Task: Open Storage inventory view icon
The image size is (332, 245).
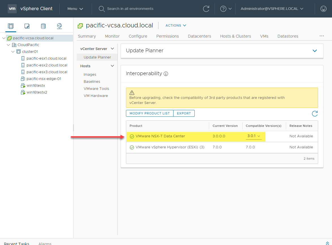Action: [43, 26]
